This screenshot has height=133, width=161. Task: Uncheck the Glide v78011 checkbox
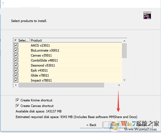pos(16,75)
